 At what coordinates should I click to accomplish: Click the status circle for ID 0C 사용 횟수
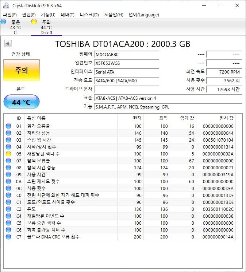(x=8, y=188)
